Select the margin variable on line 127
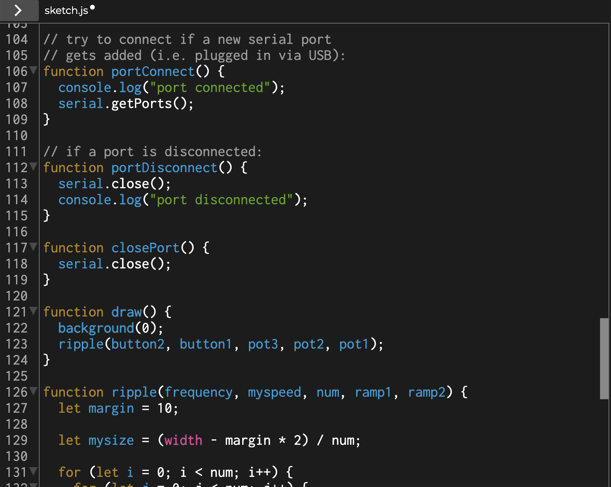This screenshot has width=611, height=487. (111, 408)
